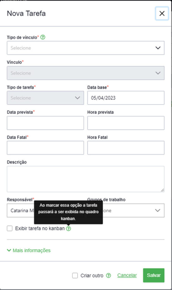This screenshot has height=290, width=172.
Task: Click Cancelar to discard the task
Action: [x=127, y=275]
